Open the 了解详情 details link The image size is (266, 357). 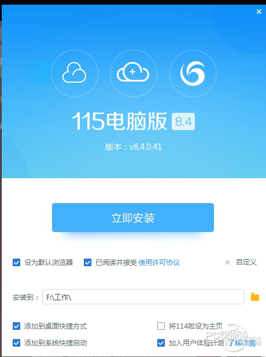point(242,343)
